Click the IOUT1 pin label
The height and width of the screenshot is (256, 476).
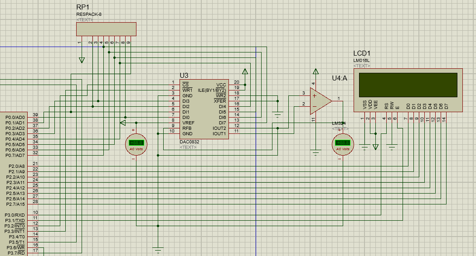(219, 133)
